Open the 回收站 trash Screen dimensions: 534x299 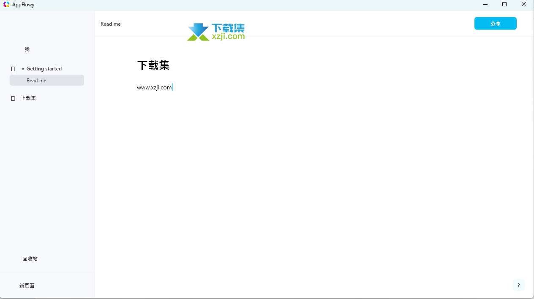coord(30,259)
